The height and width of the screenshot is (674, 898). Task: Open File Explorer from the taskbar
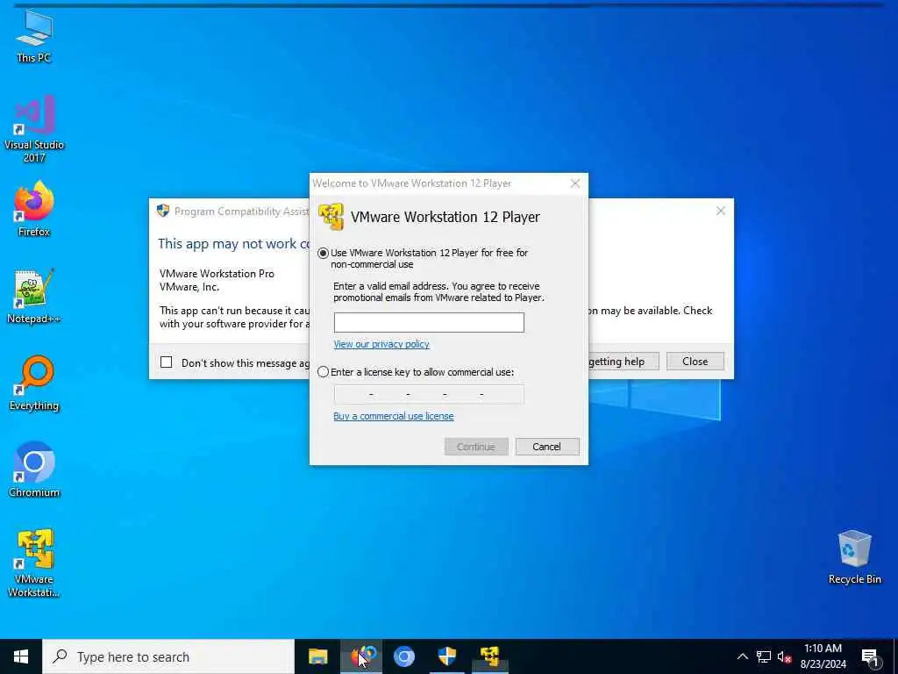coord(317,656)
